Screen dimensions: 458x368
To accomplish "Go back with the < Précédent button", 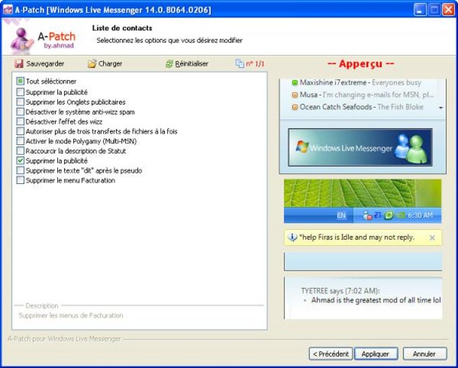I will tap(331, 354).
